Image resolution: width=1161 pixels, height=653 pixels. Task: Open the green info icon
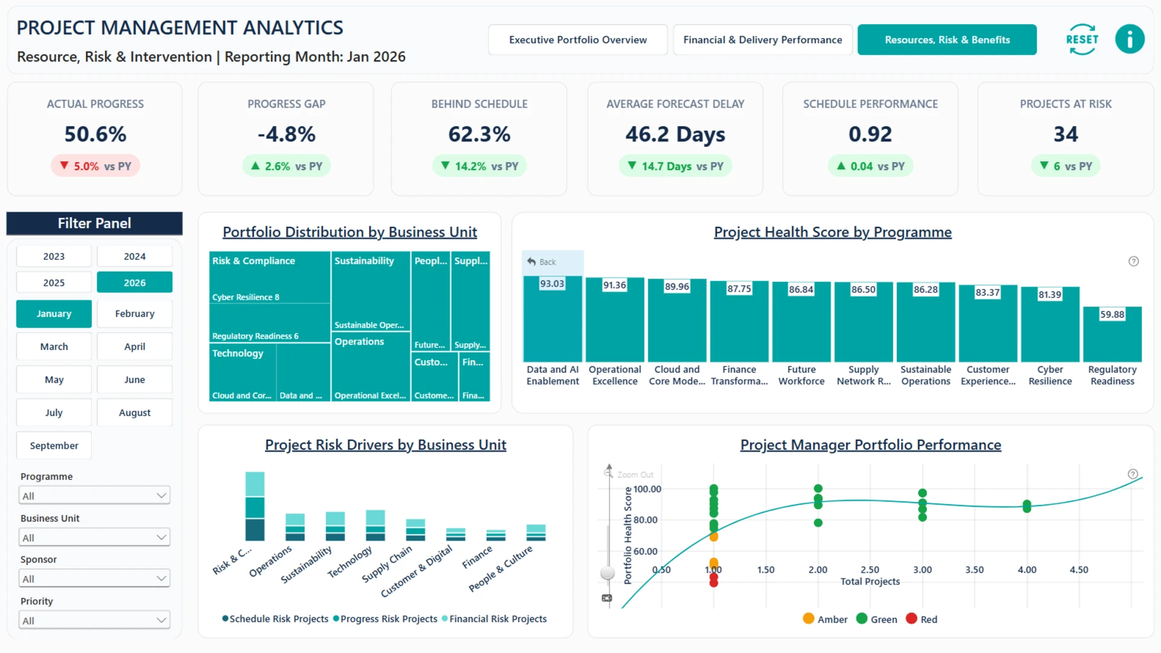coord(1130,39)
